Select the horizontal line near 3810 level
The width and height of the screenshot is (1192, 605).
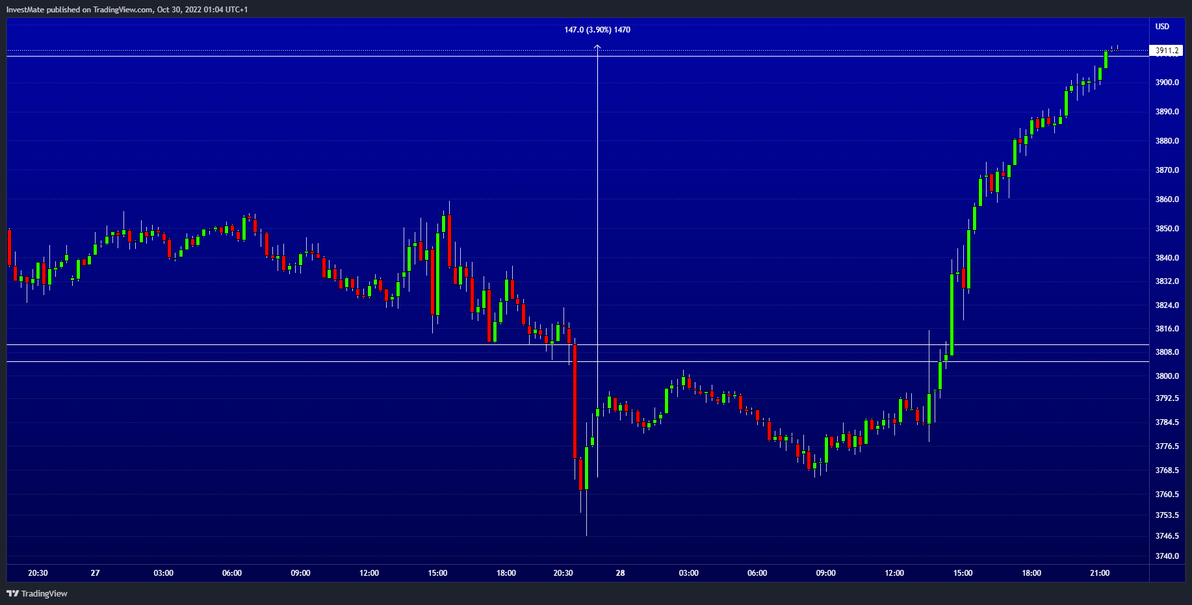coord(578,344)
